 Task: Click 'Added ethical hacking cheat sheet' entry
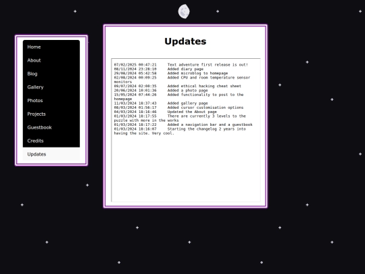click(x=204, y=86)
